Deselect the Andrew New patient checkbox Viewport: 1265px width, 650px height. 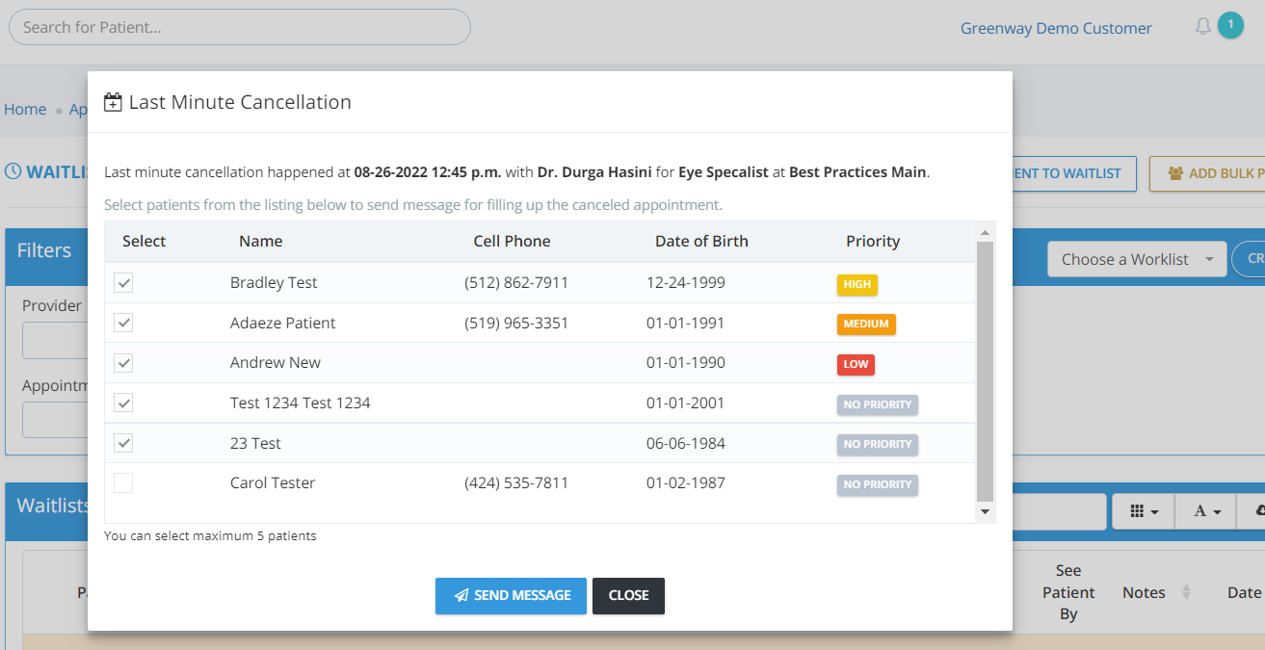pos(123,363)
